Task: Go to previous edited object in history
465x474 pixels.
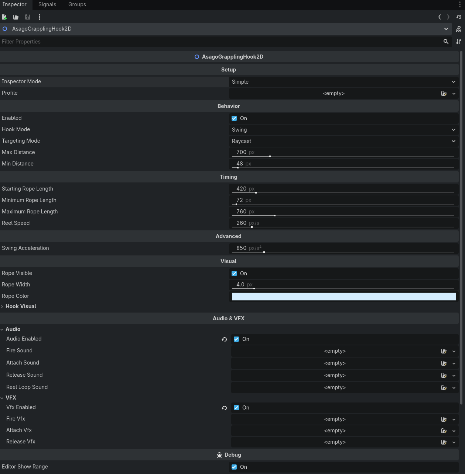Action: [440, 17]
